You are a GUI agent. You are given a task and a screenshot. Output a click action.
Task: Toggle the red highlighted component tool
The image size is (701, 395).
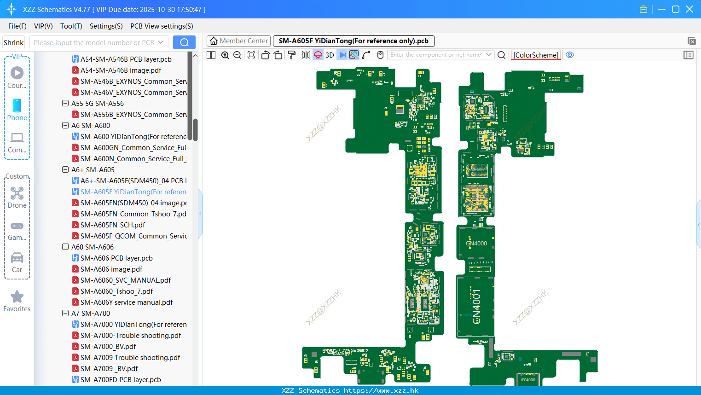[x=318, y=55]
